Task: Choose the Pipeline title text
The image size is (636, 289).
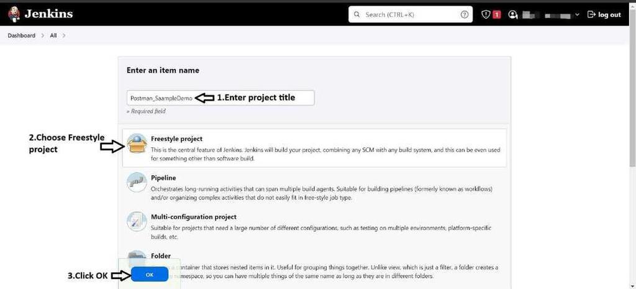Action: 163,178
